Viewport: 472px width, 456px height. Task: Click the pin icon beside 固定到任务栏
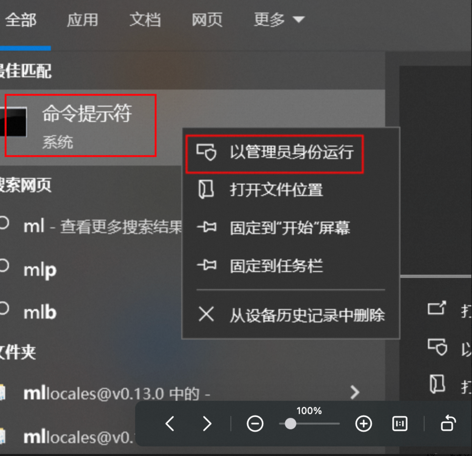pos(206,265)
